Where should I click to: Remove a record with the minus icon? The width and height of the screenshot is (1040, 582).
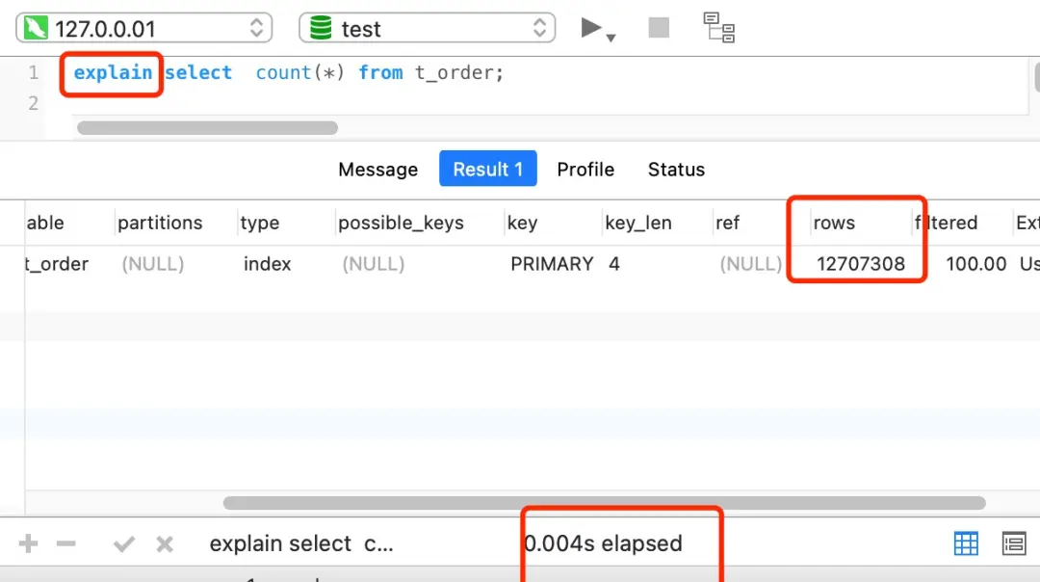click(65, 543)
